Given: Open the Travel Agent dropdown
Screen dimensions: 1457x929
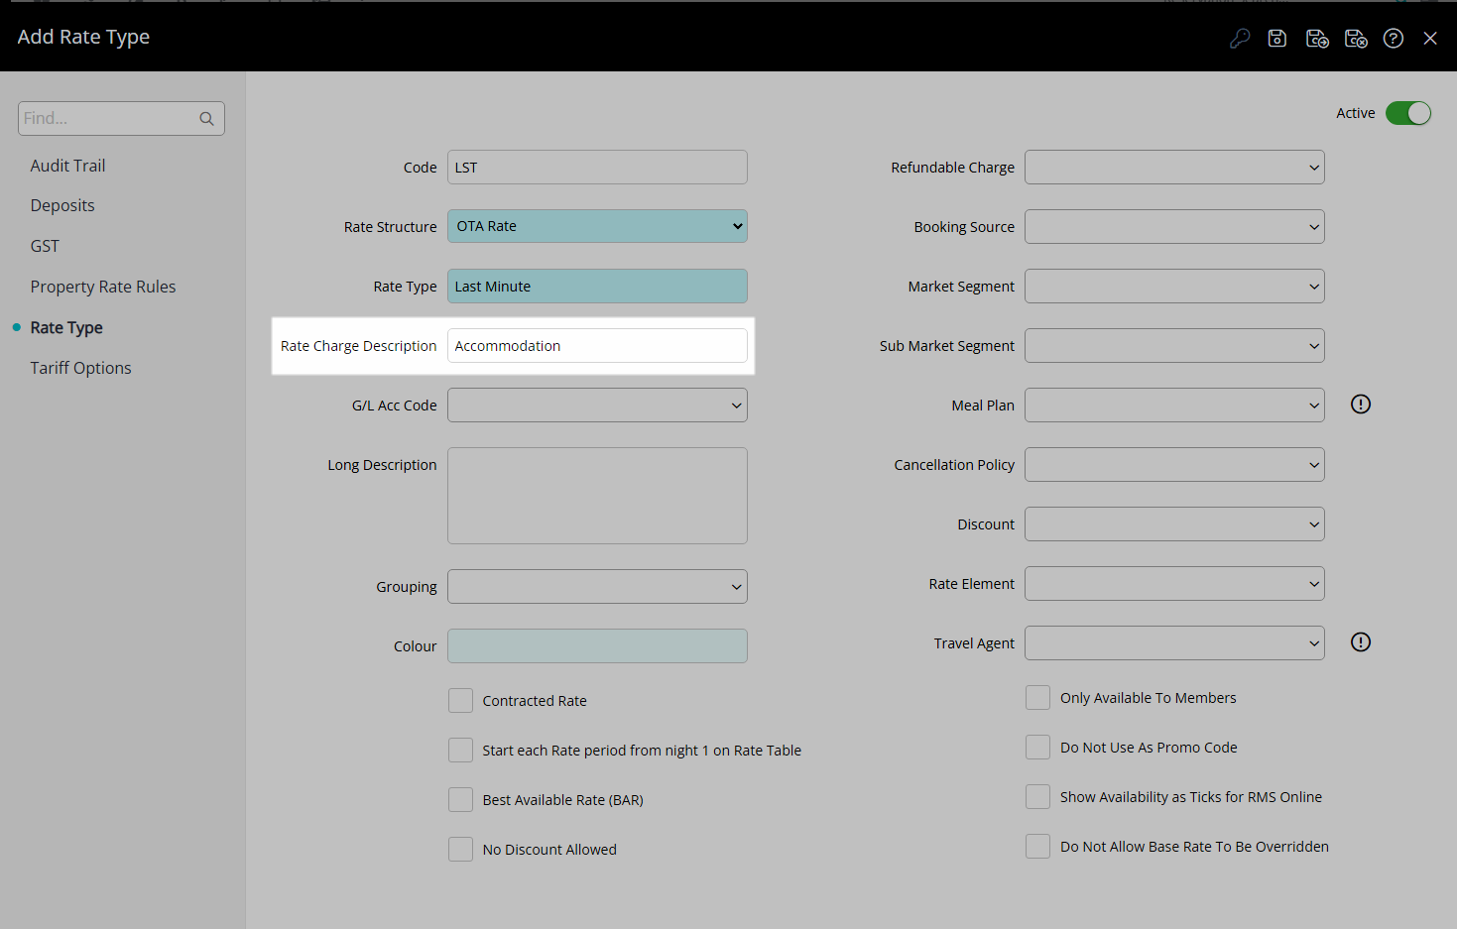Looking at the screenshot, I should (x=1174, y=642).
